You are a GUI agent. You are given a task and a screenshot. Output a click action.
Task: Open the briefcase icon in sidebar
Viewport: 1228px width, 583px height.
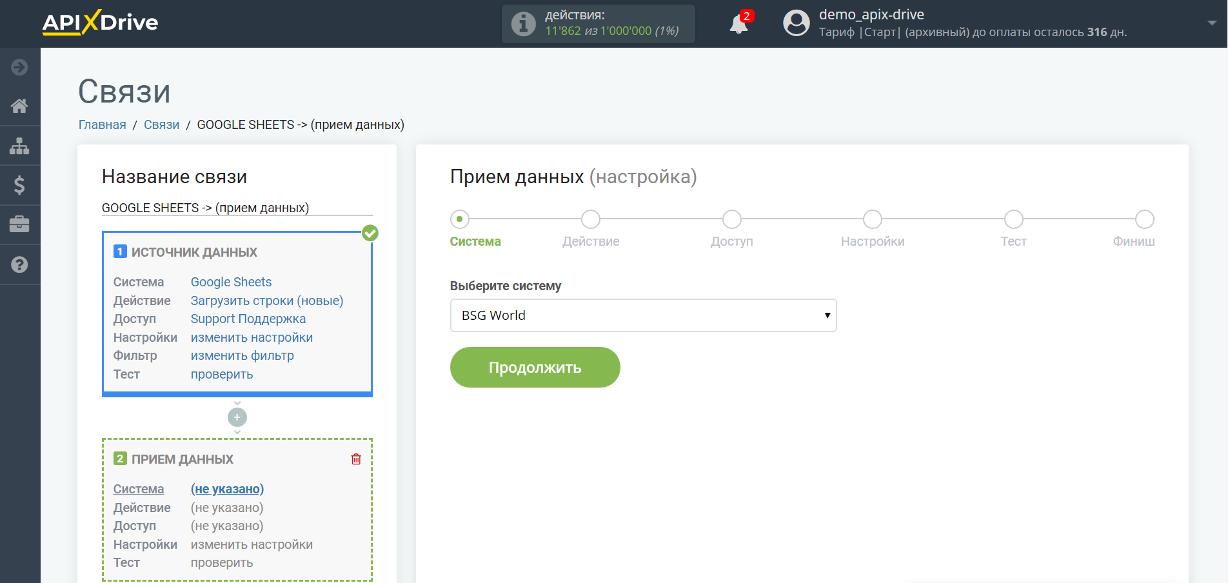(19, 224)
